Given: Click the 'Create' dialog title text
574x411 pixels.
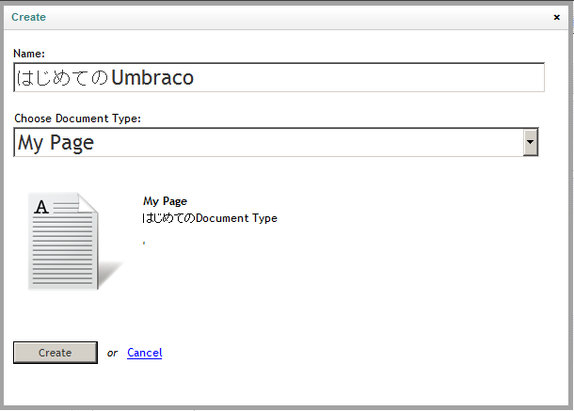Looking at the screenshot, I should (x=28, y=17).
